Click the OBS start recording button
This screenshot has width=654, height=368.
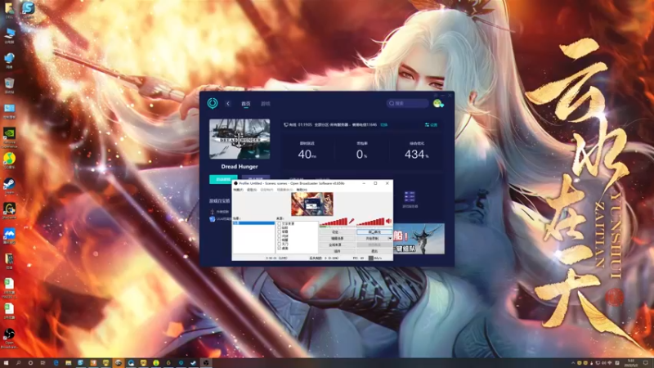pyautogui.click(x=372, y=238)
